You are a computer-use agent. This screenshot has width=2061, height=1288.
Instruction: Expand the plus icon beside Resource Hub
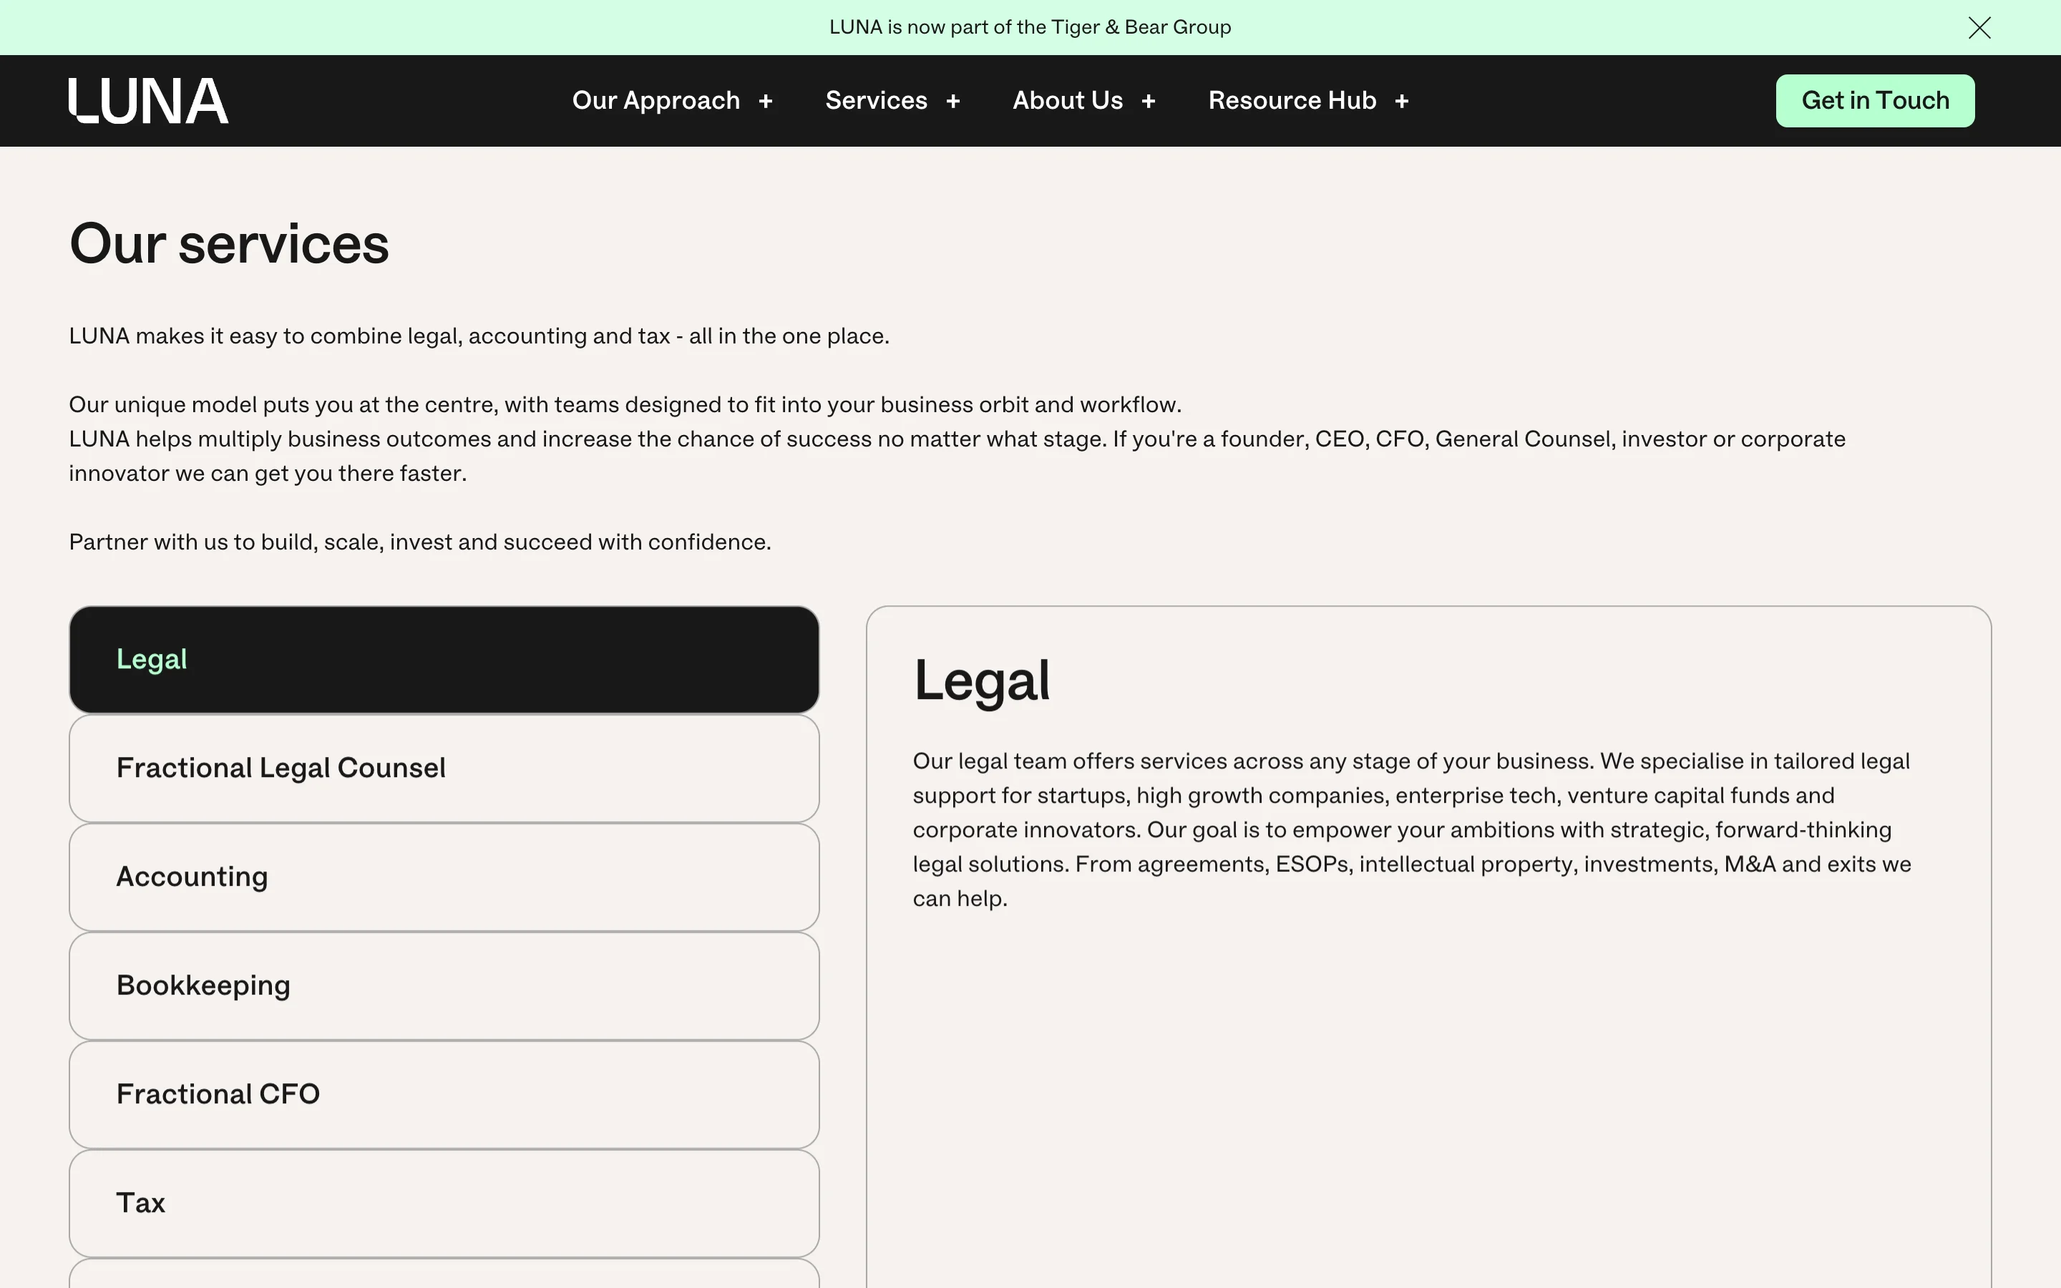pos(1402,102)
